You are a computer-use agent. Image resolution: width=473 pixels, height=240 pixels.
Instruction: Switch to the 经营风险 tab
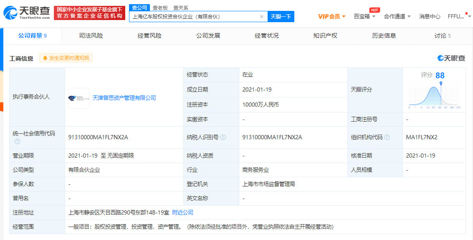(149, 36)
